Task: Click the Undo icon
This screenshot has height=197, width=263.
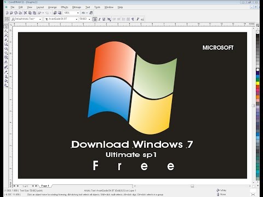Action: 39,13
